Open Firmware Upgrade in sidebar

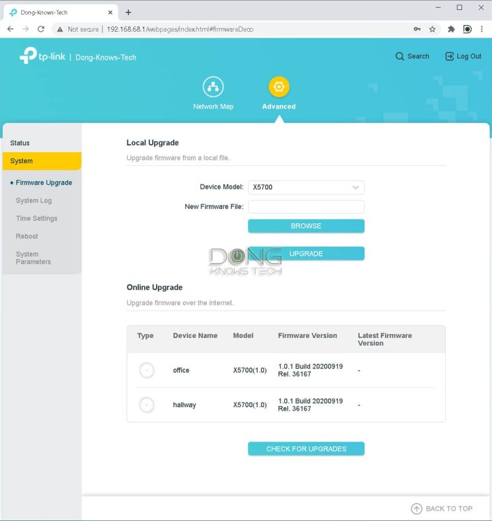tap(44, 182)
